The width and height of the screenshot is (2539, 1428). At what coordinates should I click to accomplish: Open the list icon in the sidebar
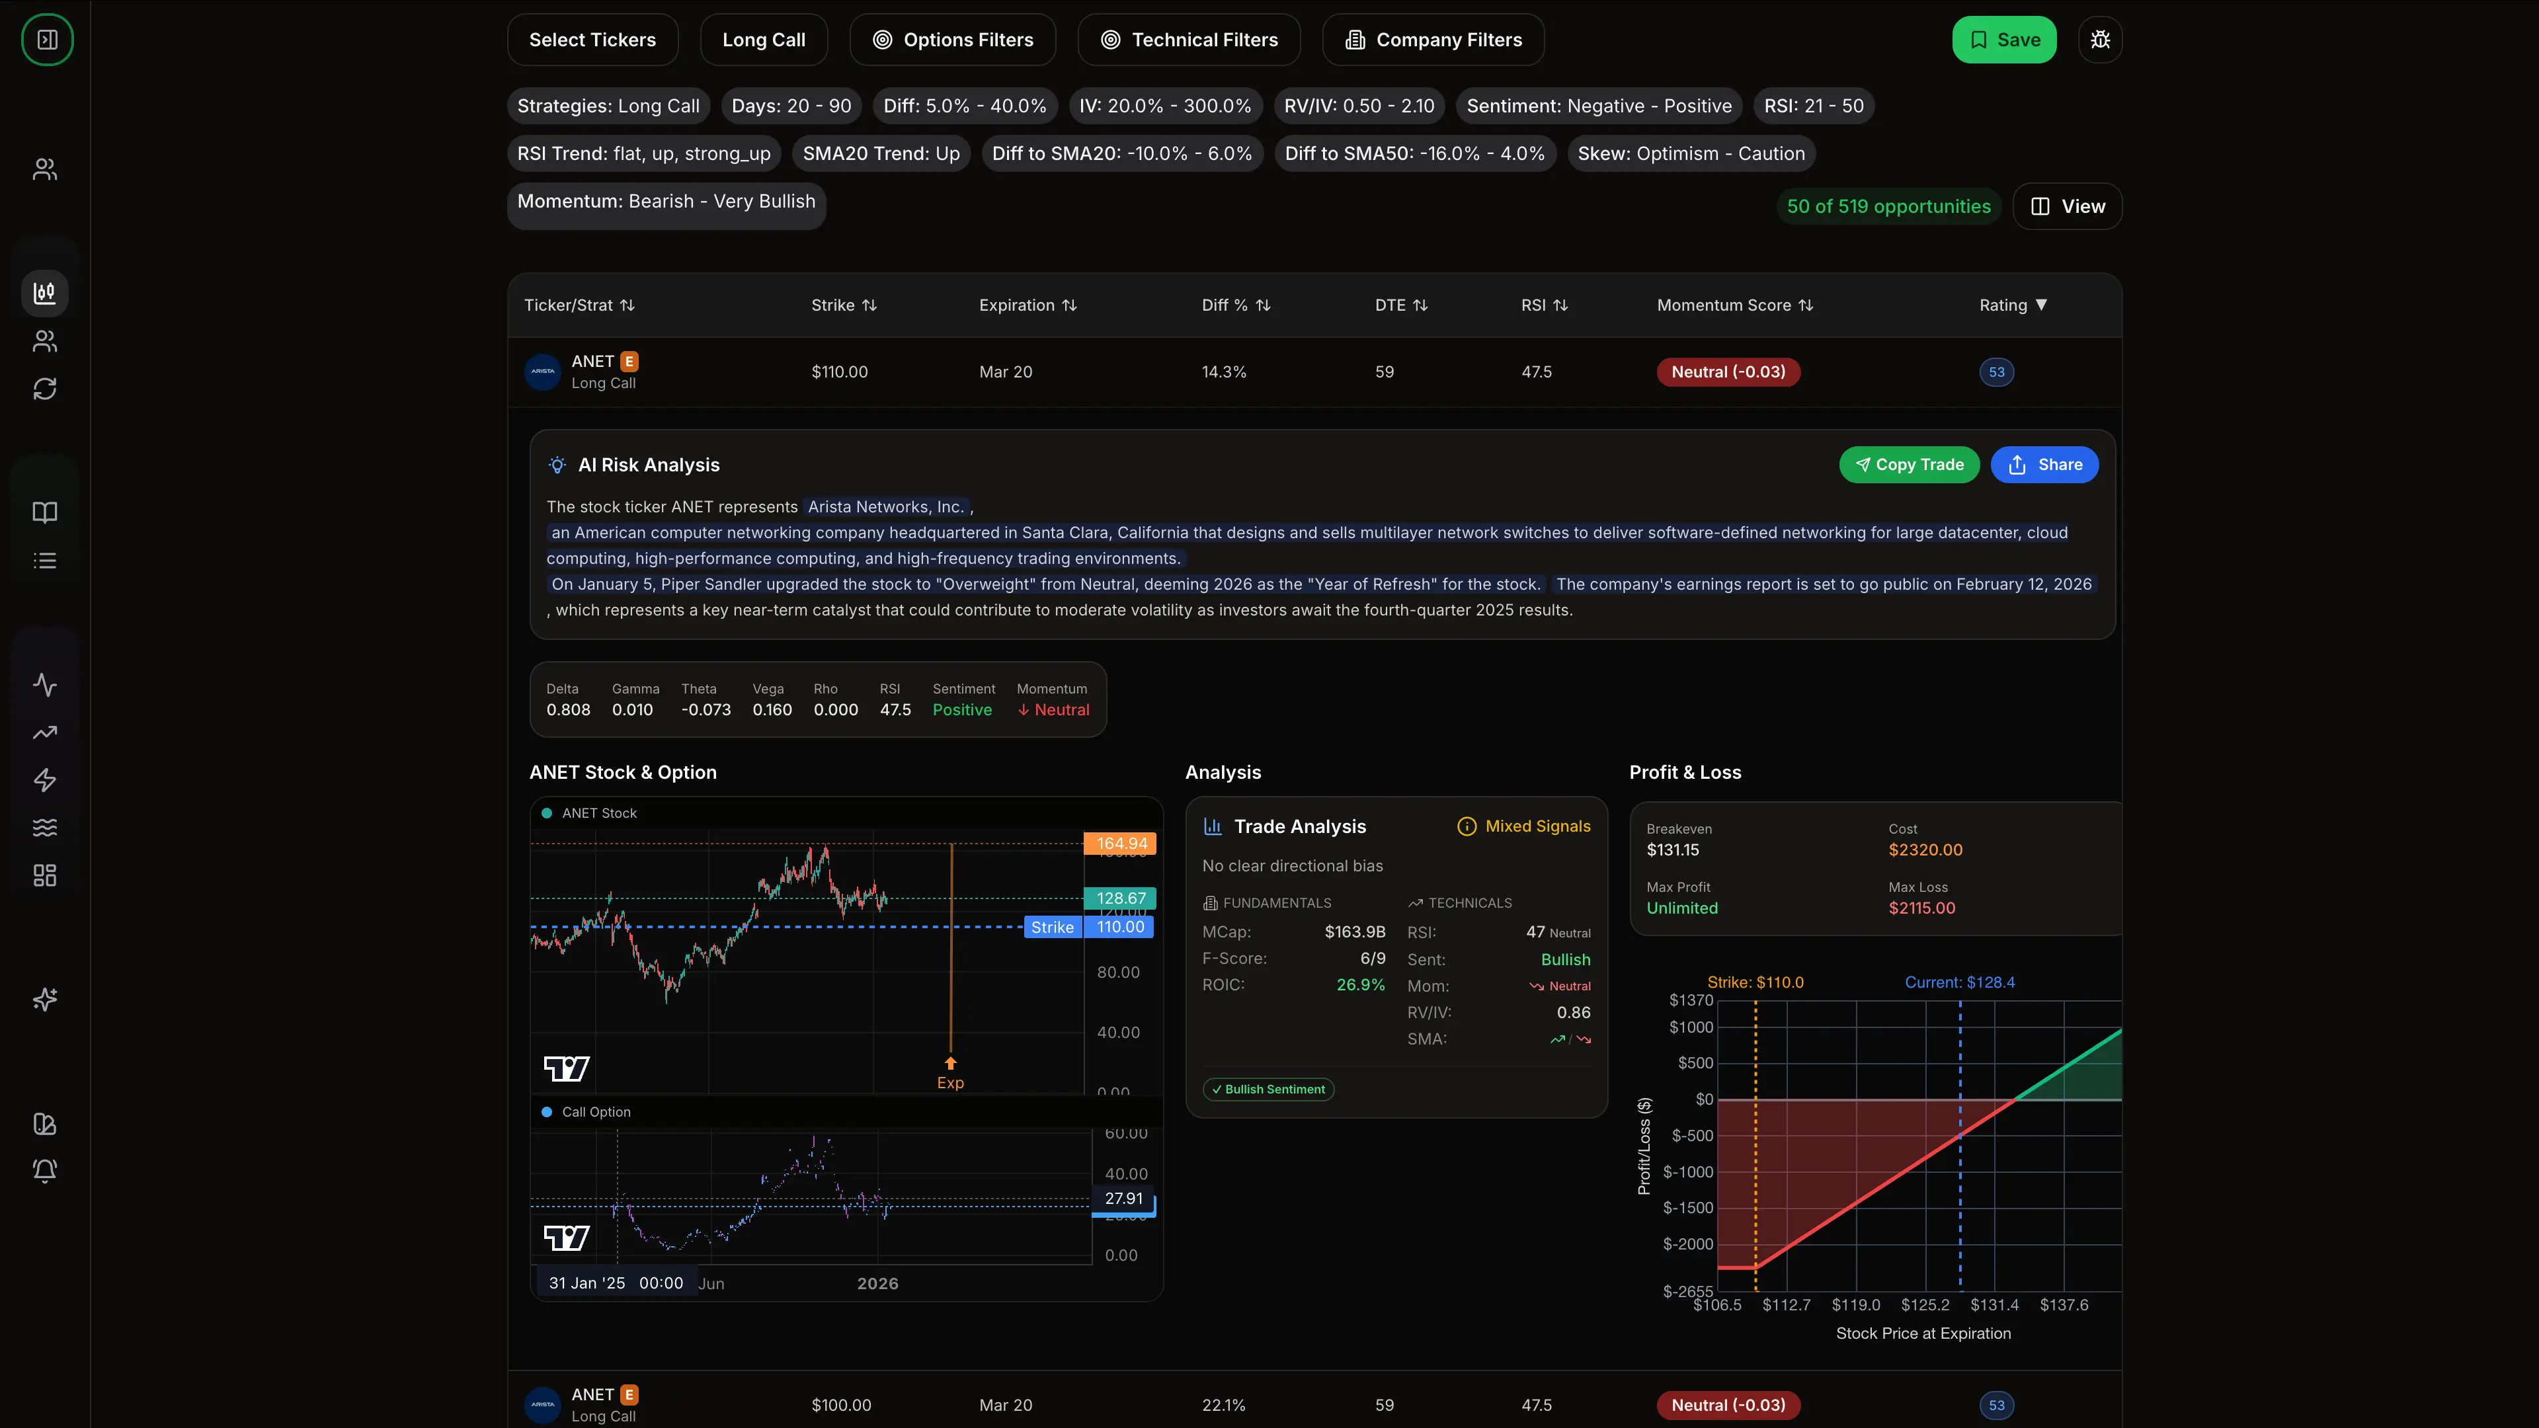46,561
